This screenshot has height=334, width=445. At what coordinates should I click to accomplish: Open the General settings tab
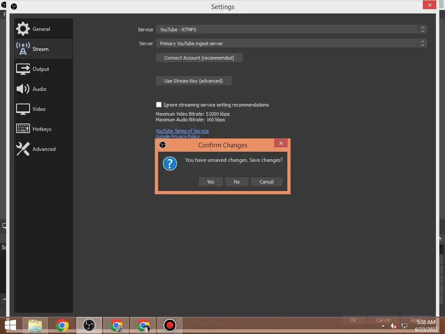click(x=44, y=29)
